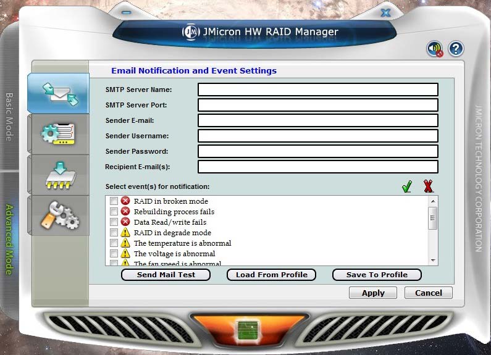The image size is (491, 355).
Task: Open the RAID settings gear sidebar icon
Action: tap(59, 133)
